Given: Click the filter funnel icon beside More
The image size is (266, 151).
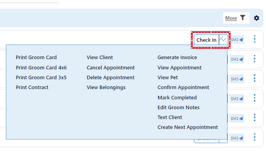Looking at the screenshot, I should [x=243, y=18].
